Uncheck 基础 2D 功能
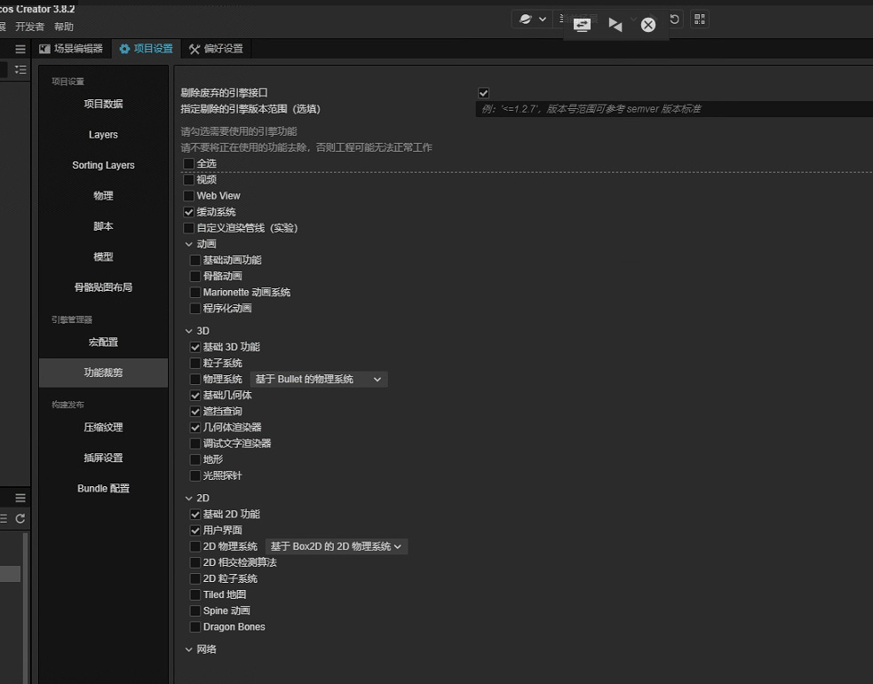The width and height of the screenshot is (873, 684). pos(194,515)
